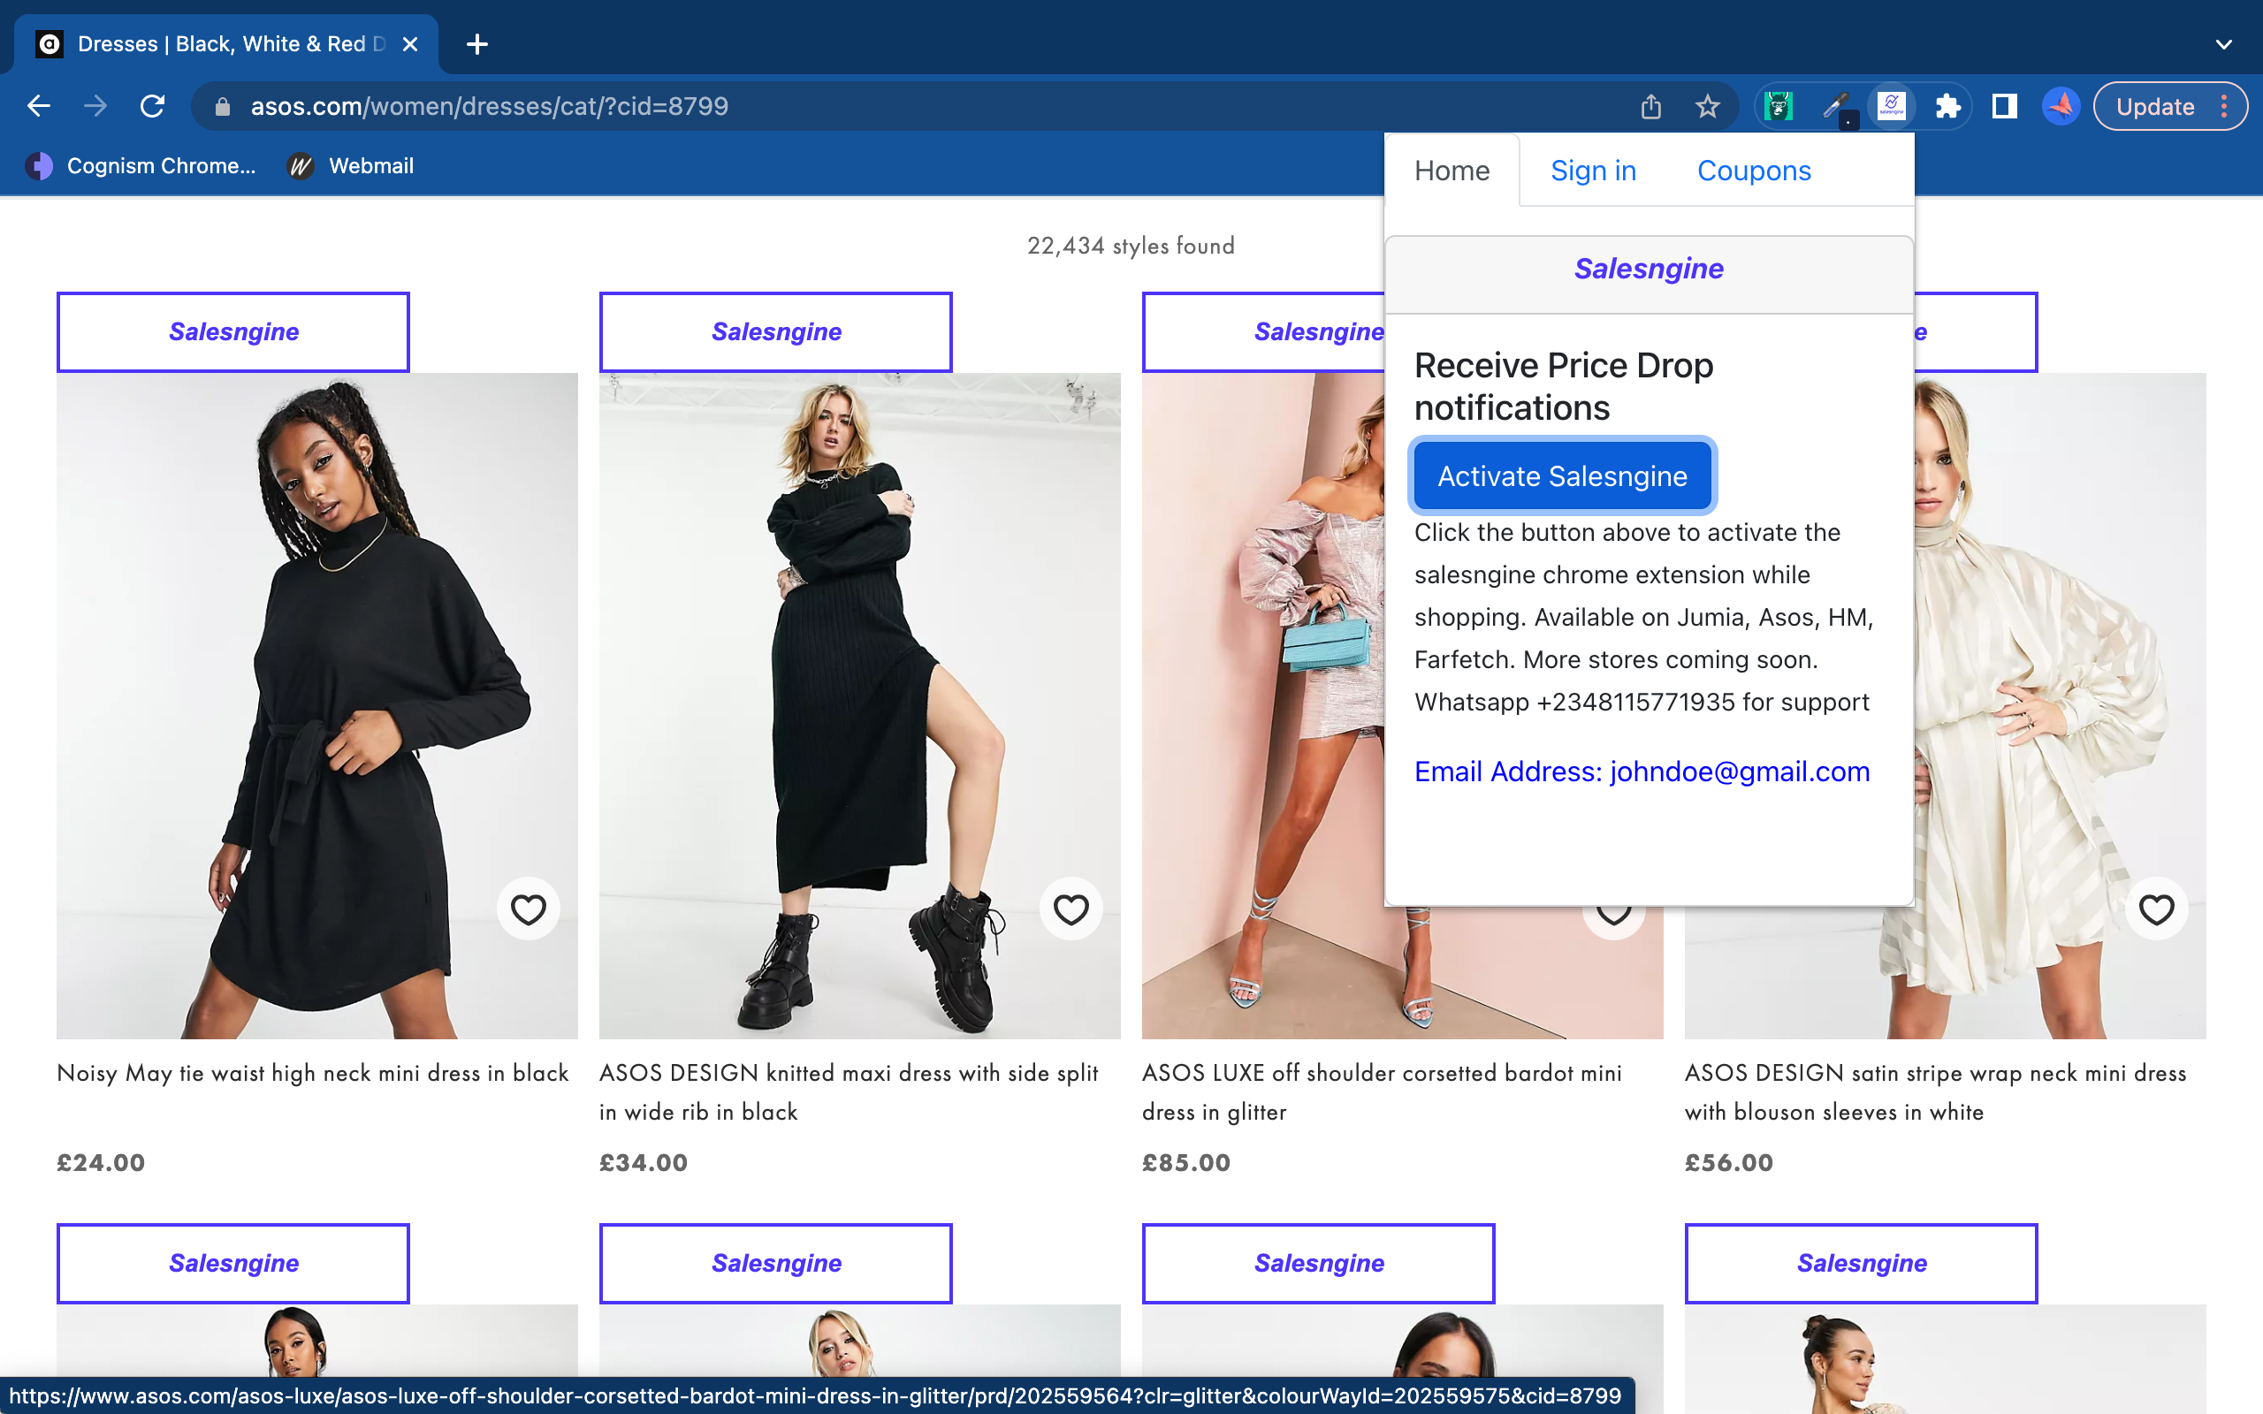Select the Dresses browser tab
This screenshot has height=1414, width=2263.
click(x=225, y=44)
